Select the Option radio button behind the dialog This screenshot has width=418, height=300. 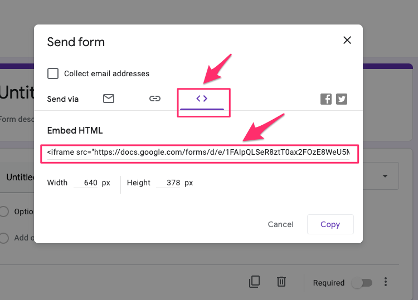[x=4, y=212]
